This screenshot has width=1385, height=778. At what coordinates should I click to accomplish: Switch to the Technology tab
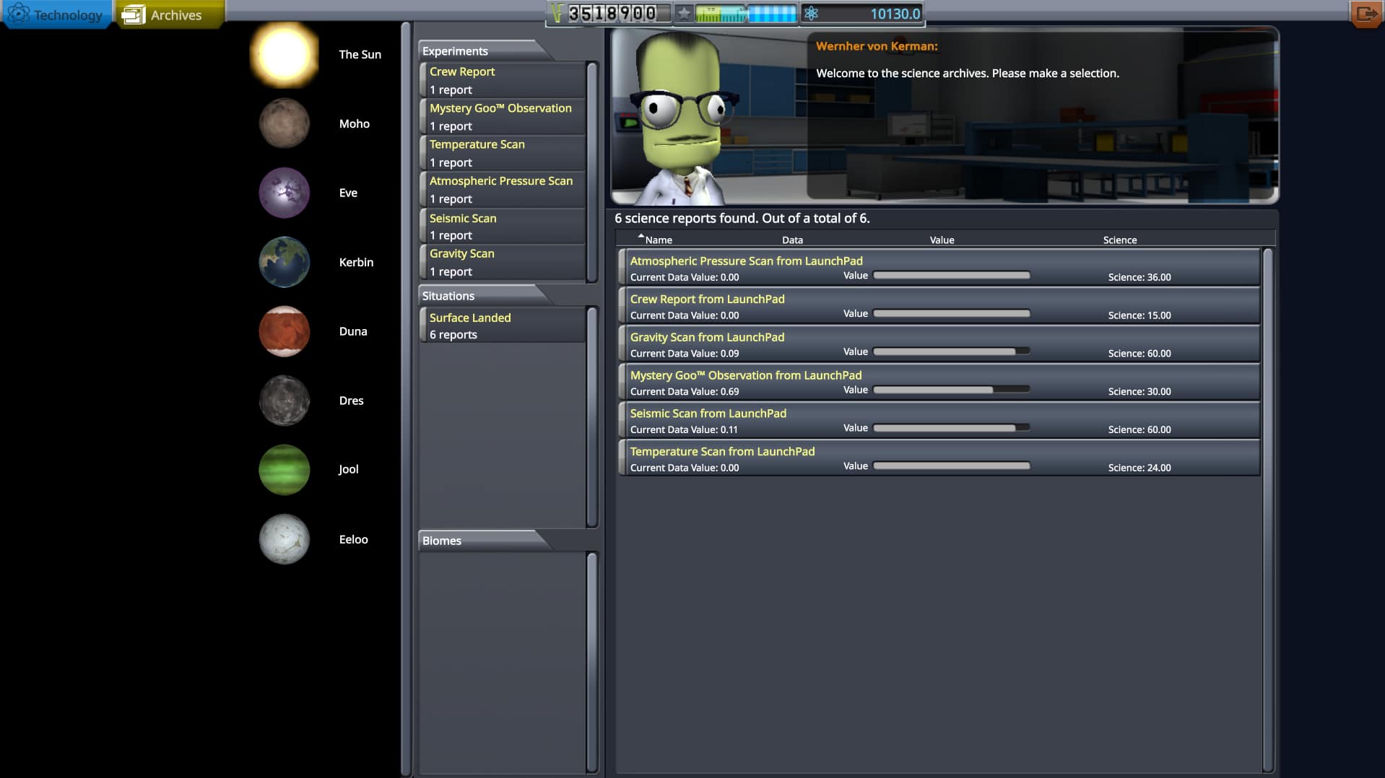click(56, 14)
